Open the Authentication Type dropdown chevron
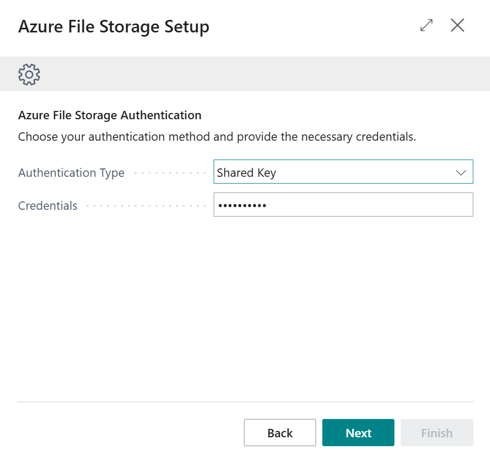This screenshot has height=465, width=490. click(461, 173)
